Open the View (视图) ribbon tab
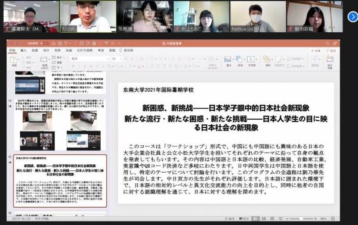Viewport: 358px width, 225px height. (112, 51)
